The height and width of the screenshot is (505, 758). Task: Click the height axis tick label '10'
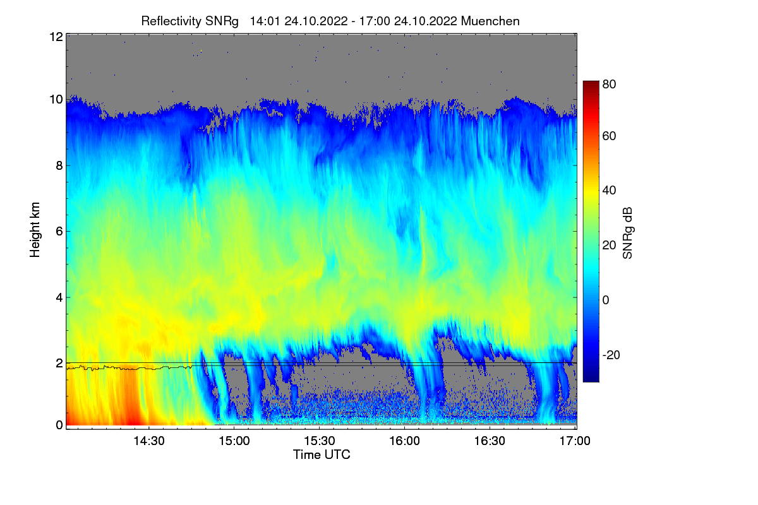coord(56,99)
